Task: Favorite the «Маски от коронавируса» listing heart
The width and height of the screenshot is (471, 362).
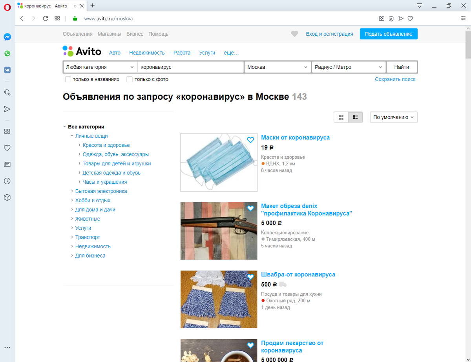Action: [250, 139]
